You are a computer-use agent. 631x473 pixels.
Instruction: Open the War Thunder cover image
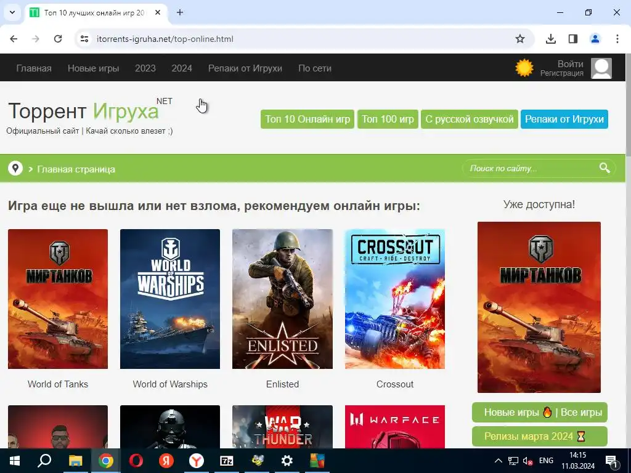[x=282, y=427]
